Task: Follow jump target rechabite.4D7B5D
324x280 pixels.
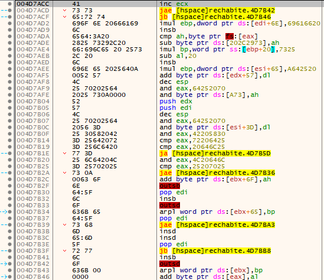Action: pos(221,153)
